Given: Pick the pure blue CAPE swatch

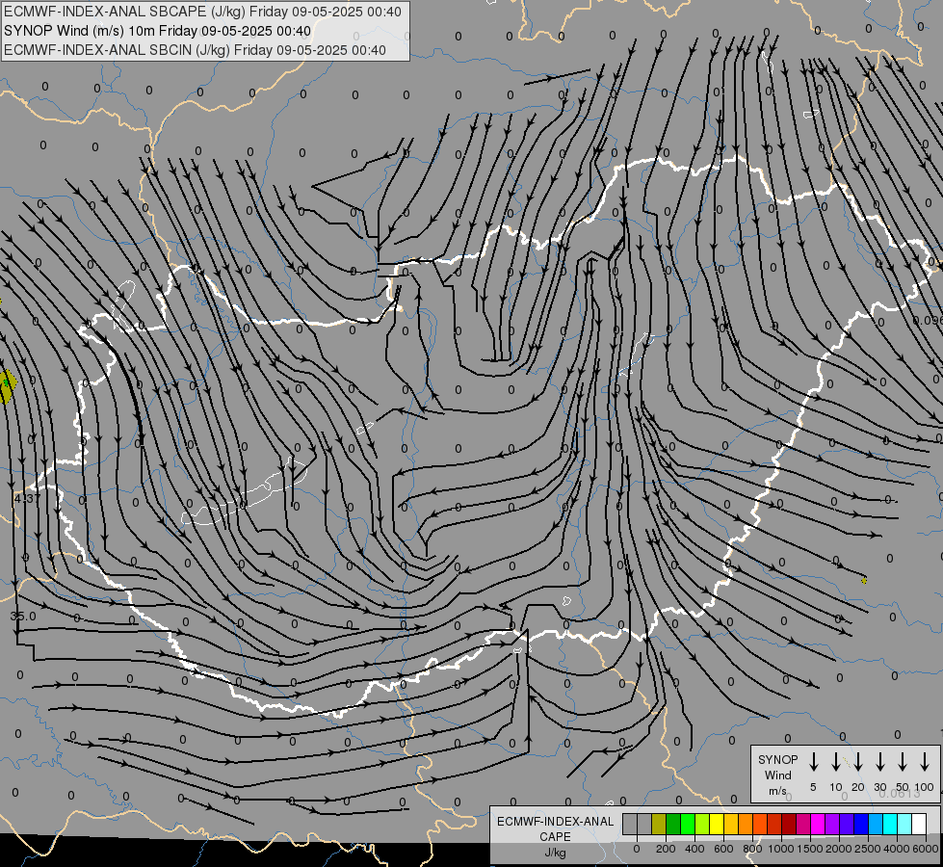Looking at the screenshot, I should point(860,824).
